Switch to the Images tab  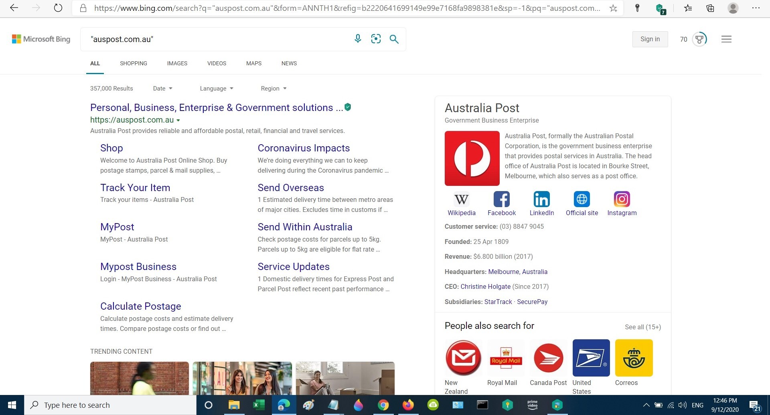point(177,63)
